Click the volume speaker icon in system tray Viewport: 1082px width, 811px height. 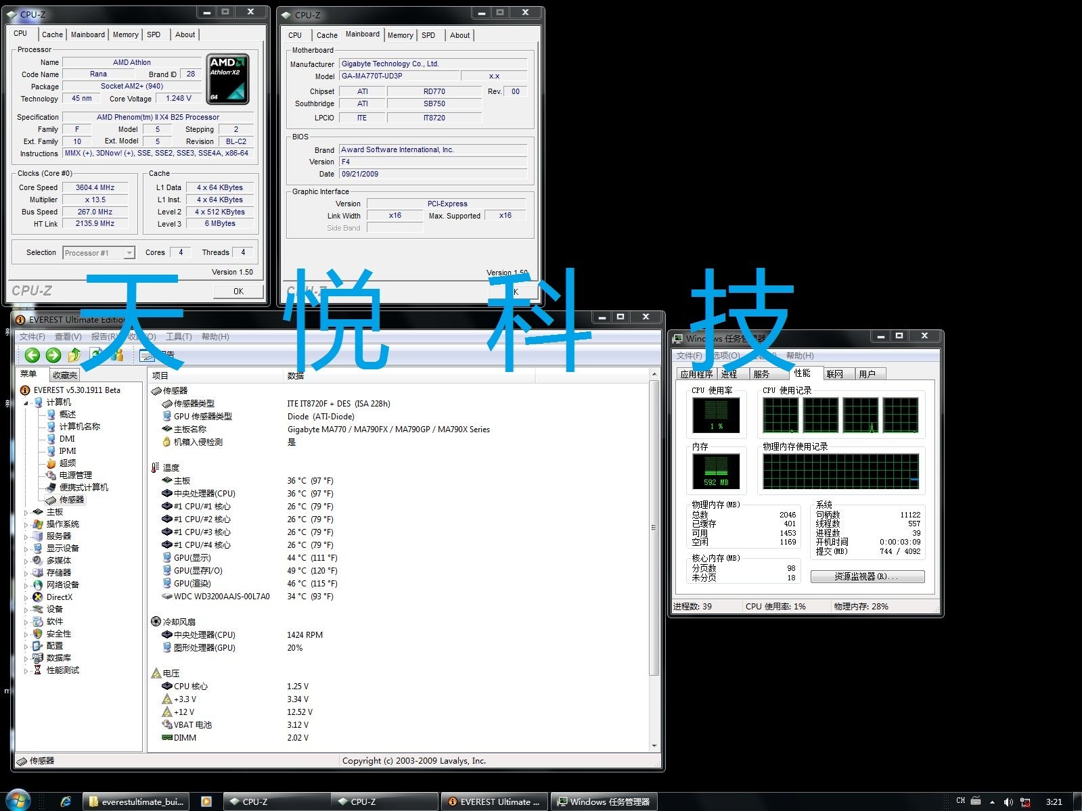pos(1008,802)
